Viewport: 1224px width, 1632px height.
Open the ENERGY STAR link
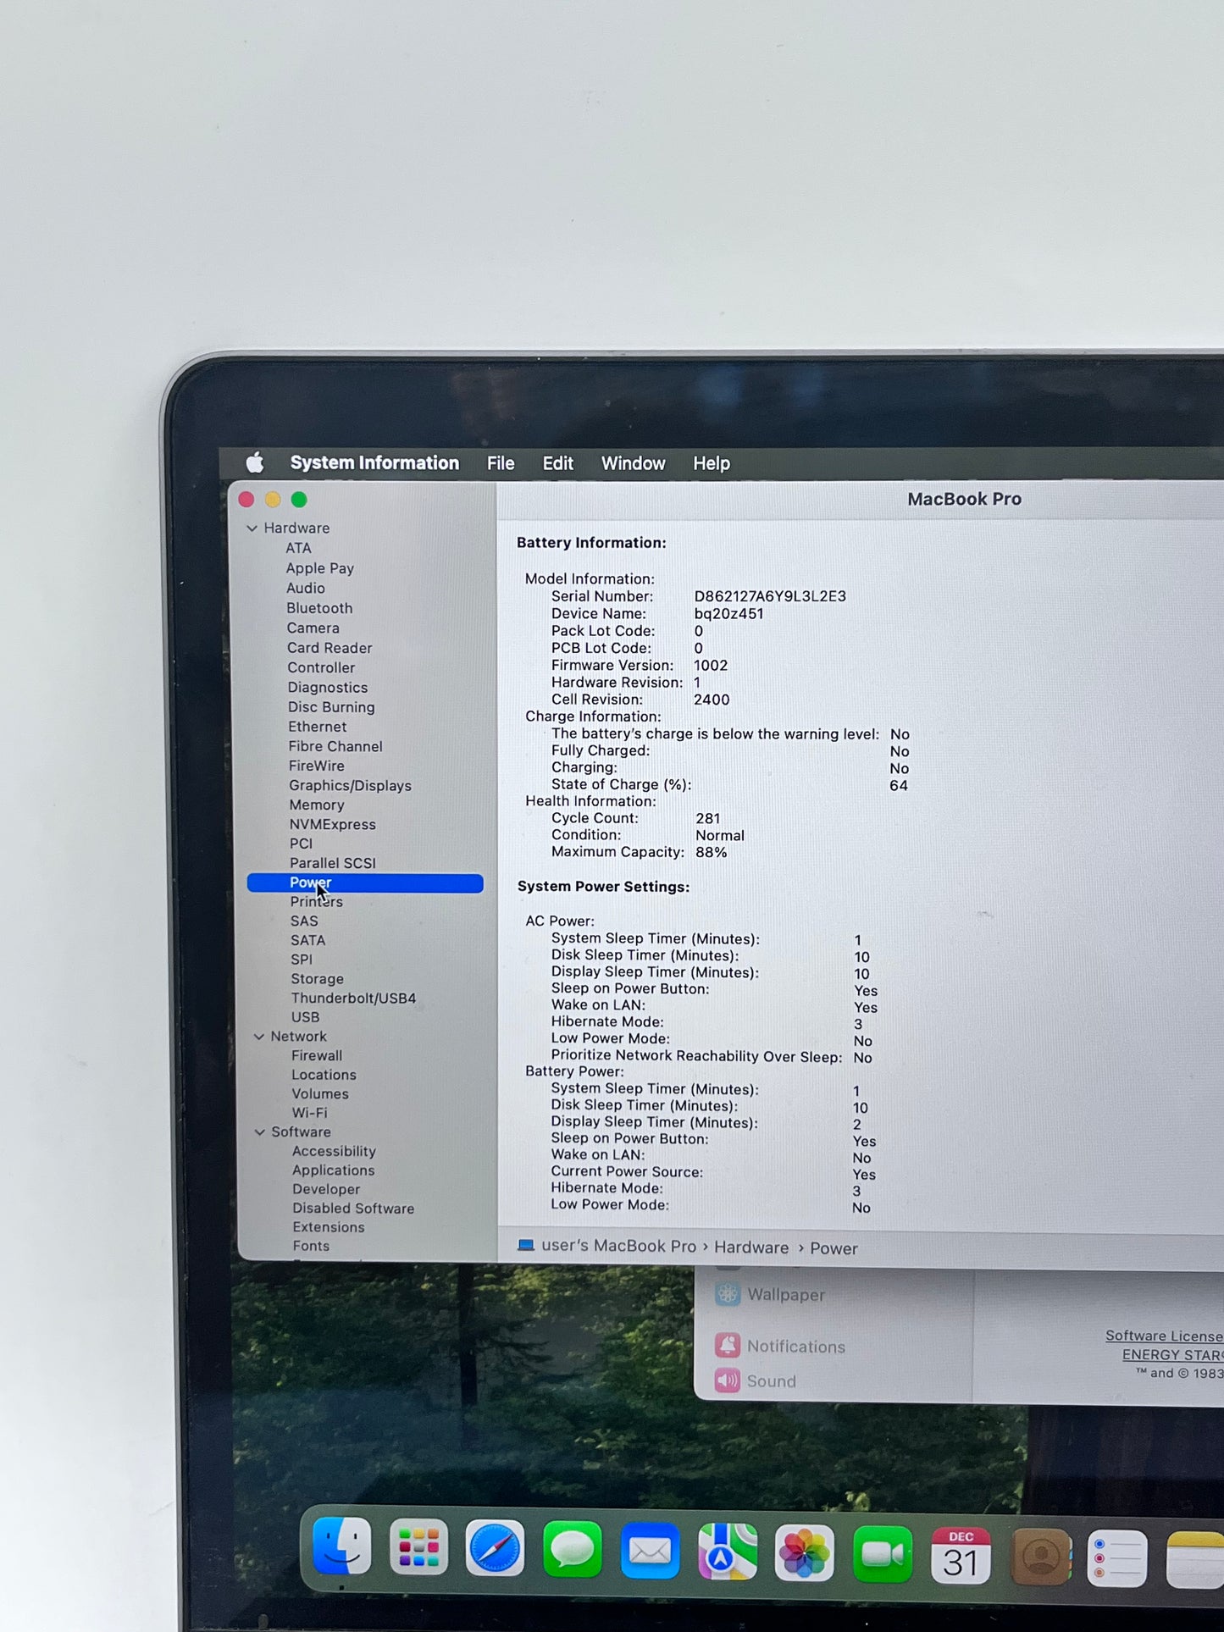(x=1172, y=1354)
